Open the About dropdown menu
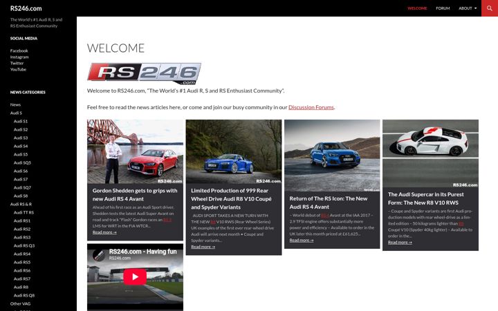Image resolution: width=498 pixels, height=311 pixels. point(468,8)
